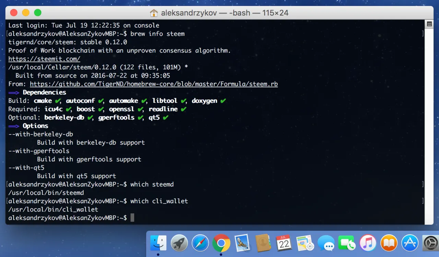Image resolution: width=439 pixels, height=257 pixels.
Task: Click 'cmake' in Build dependencies
Action: click(x=43, y=101)
